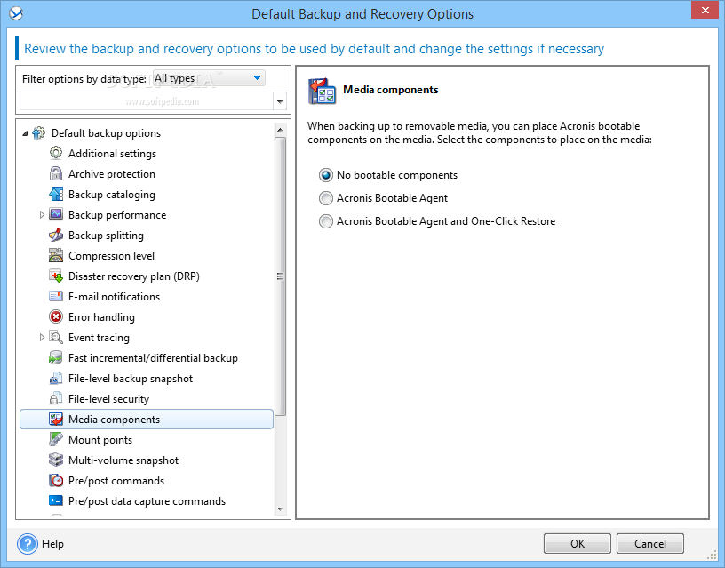Viewport: 725px width, 568px height.
Task: Close the options dialog window
Action: coord(705,10)
